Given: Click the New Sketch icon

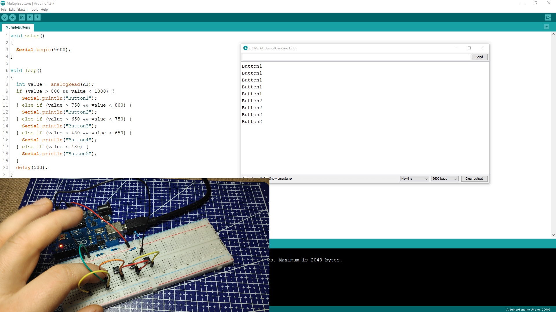Looking at the screenshot, I should [22, 17].
